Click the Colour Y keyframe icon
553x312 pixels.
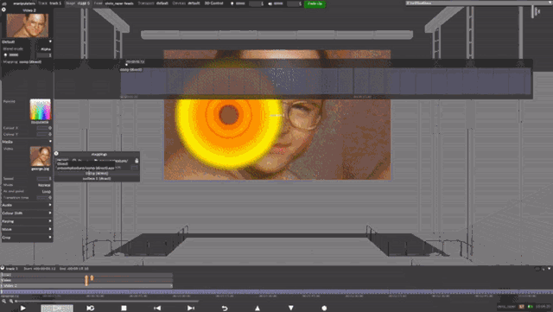click(50, 134)
